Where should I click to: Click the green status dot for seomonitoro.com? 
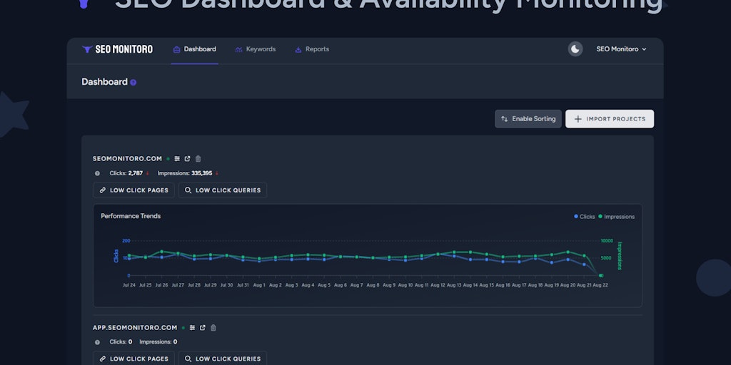168,159
